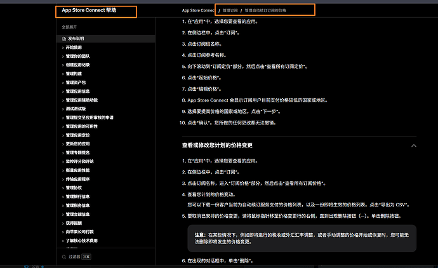Open 管理应用定价 in the sidebar
Viewport: 438px width, 268px height.
77,135
